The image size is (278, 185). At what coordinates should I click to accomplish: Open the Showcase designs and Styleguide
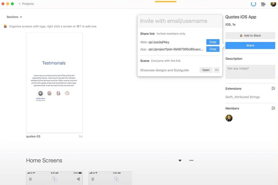(x=206, y=70)
